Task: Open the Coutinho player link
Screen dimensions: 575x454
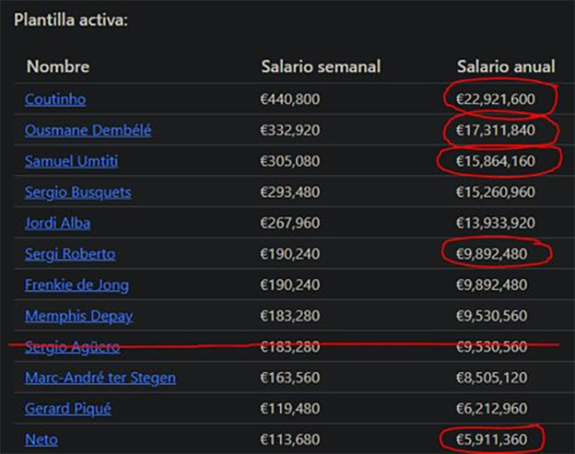Action: (55, 99)
